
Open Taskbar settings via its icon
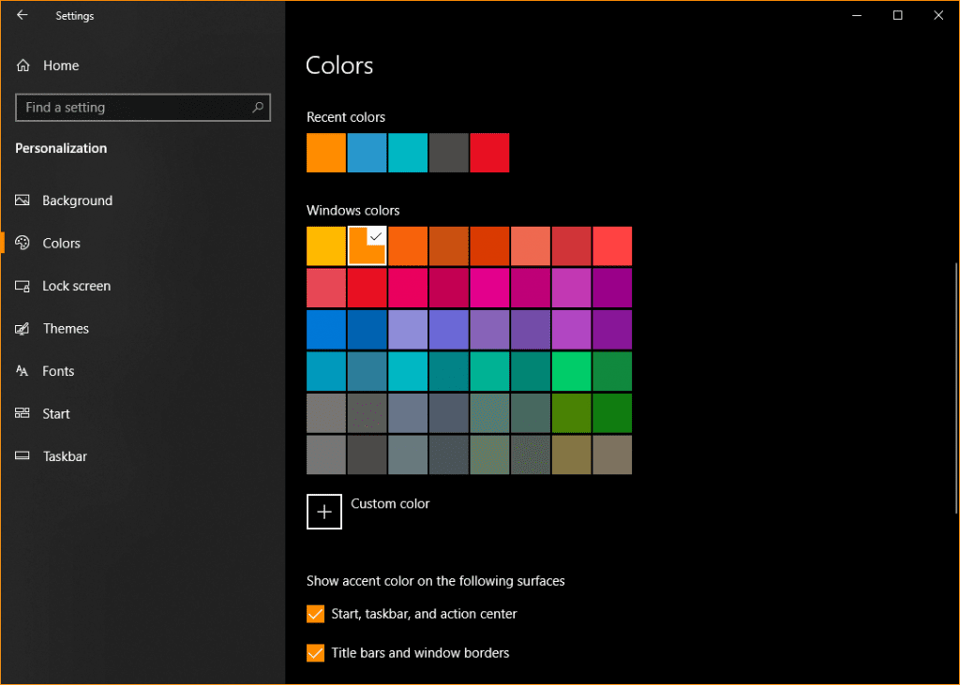coord(21,455)
